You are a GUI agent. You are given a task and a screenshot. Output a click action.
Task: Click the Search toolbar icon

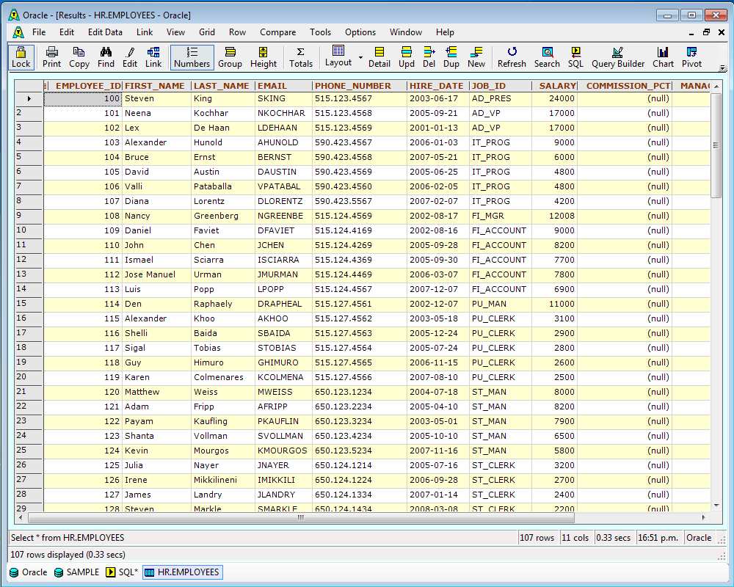[x=547, y=57]
